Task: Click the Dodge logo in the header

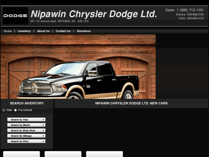Action: click(x=16, y=16)
